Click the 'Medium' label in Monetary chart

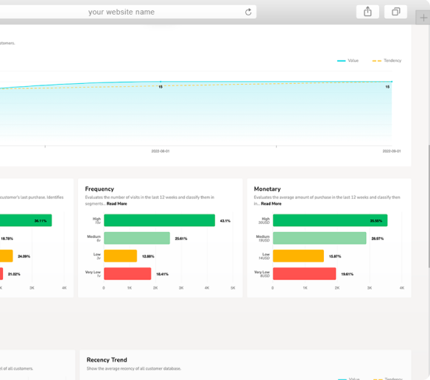[263, 236]
